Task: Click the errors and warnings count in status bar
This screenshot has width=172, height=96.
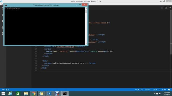Action: pos(6,90)
